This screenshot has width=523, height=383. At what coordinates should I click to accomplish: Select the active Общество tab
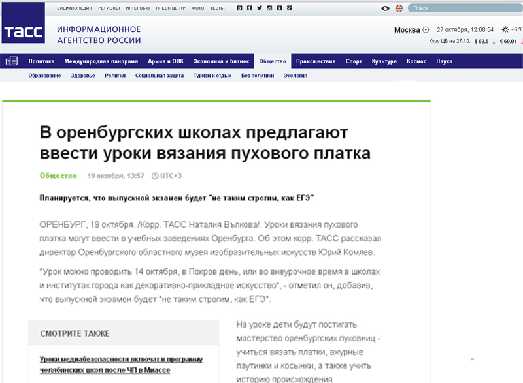tap(273, 61)
